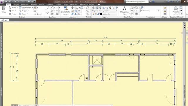Click the erase tool in Ändern panel

[73, 11]
